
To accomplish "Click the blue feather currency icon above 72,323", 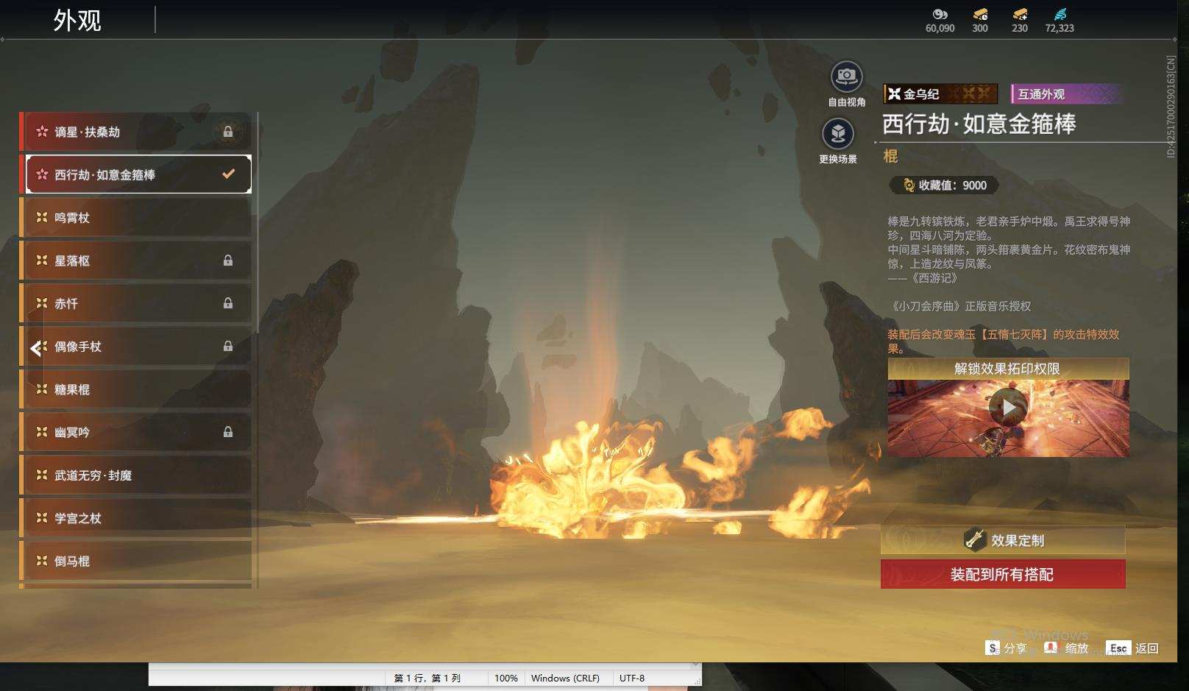I will coord(1060,14).
